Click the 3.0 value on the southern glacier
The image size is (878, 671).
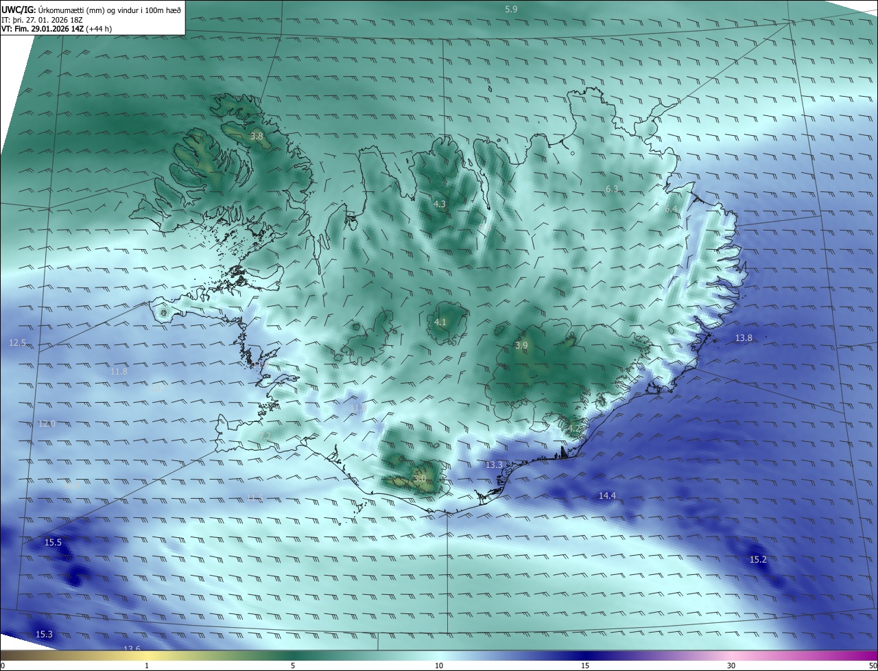(x=420, y=478)
